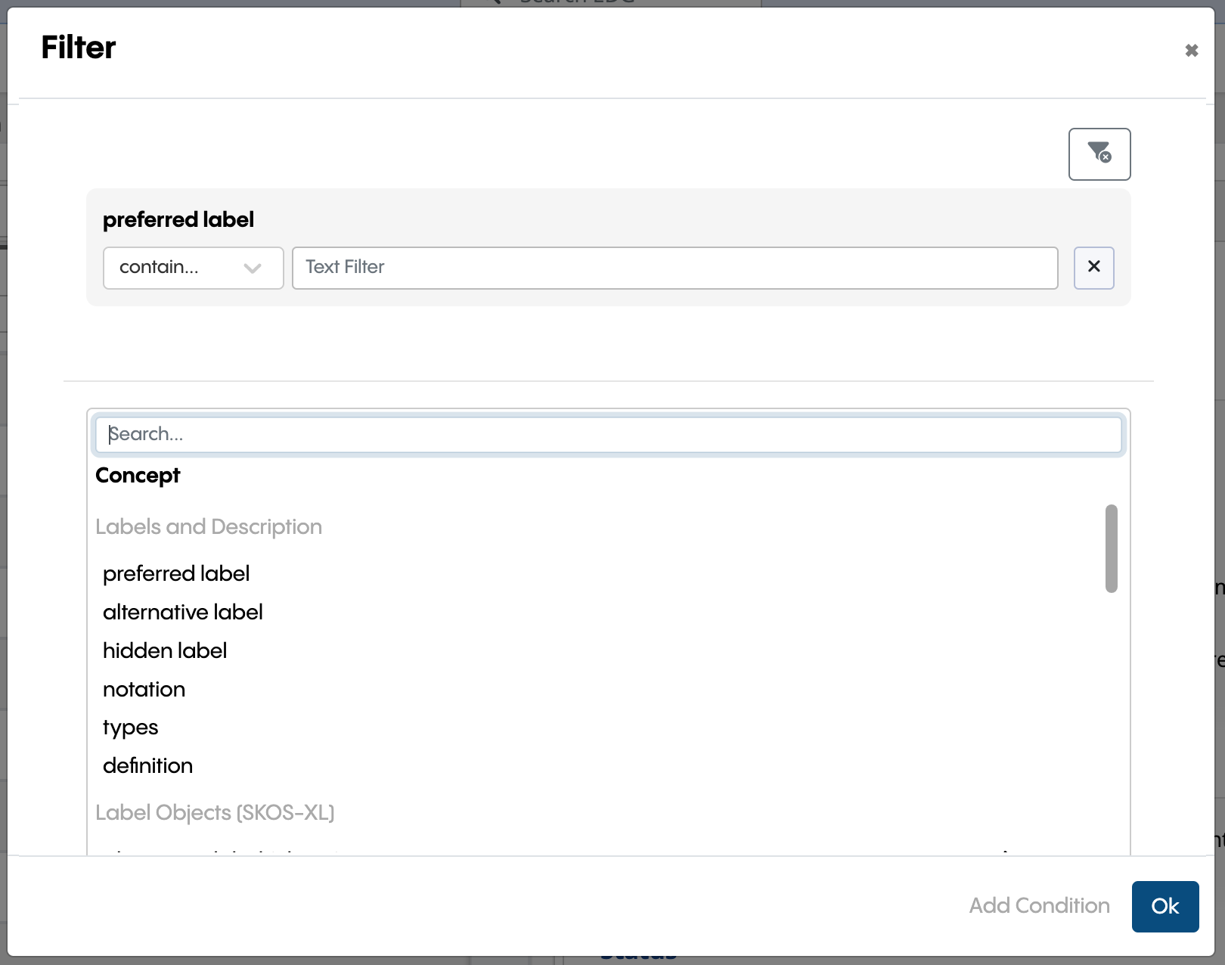The height and width of the screenshot is (965, 1225).
Task: Select 'preferred label' under Labels and Description
Action: pos(176,574)
